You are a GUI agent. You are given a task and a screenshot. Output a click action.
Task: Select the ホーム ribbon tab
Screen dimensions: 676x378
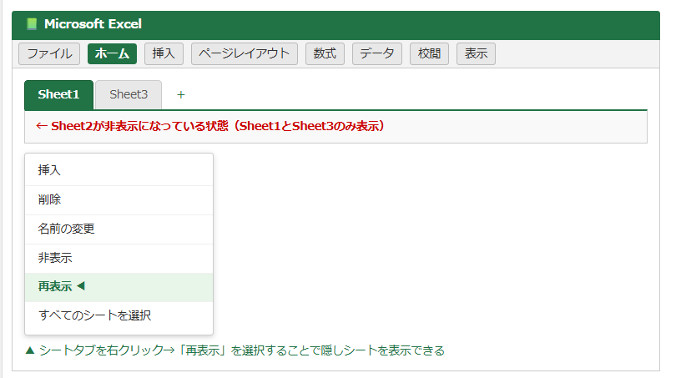coord(112,53)
